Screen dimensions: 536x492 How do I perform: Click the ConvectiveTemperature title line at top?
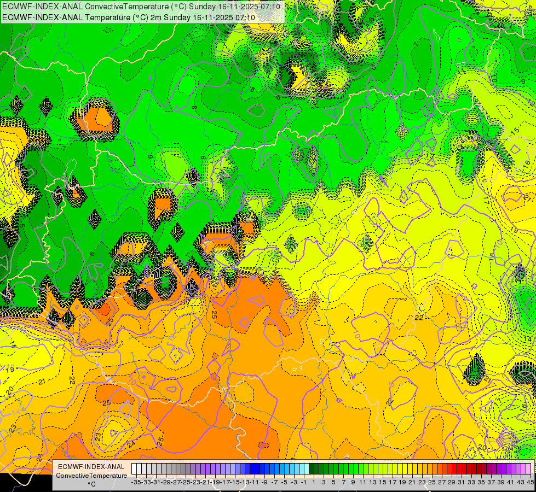click(141, 7)
